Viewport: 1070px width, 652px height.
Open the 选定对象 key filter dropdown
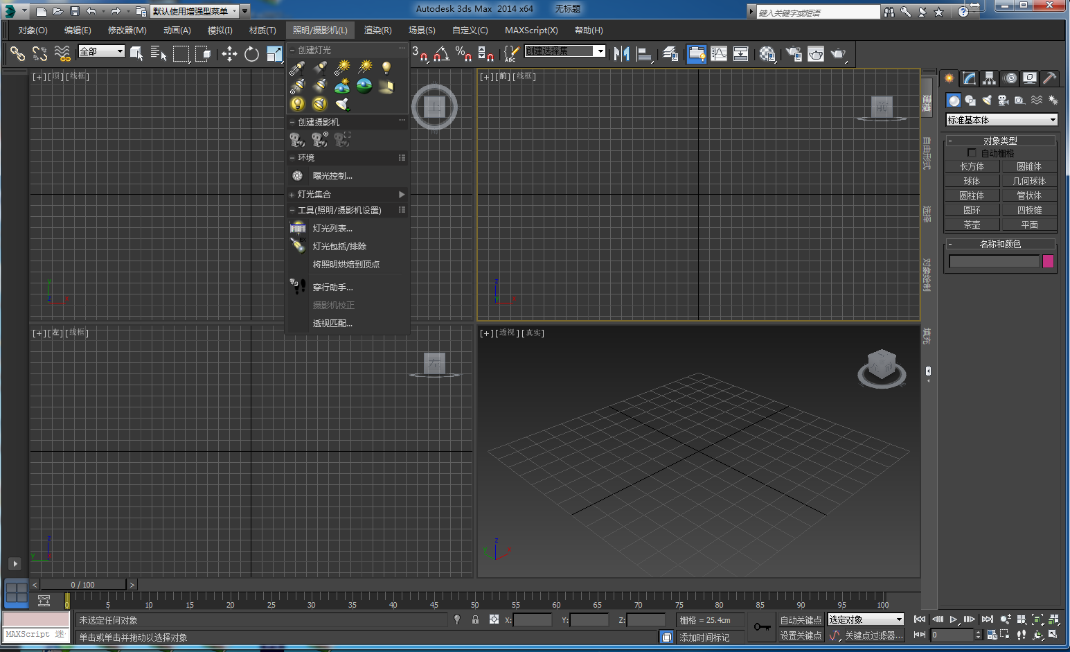(x=866, y=619)
